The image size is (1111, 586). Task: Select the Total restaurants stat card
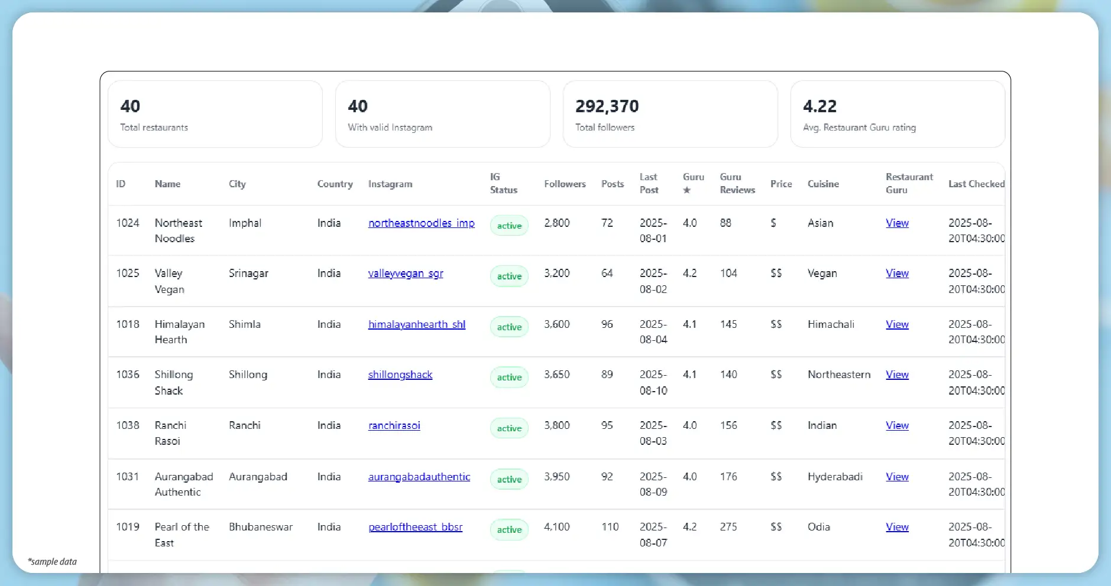[215, 114]
